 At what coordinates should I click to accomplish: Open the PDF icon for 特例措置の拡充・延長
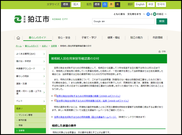point(55,101)
